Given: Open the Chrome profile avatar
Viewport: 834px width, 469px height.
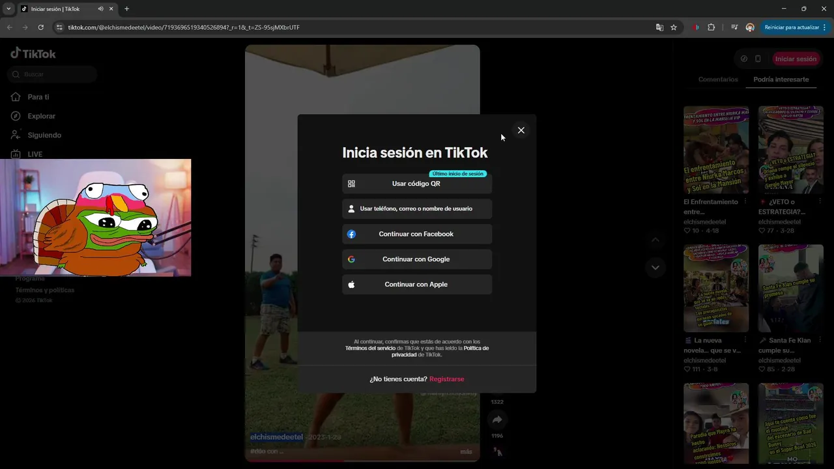Looking at the screenshot, I should (x=750, y=27).
